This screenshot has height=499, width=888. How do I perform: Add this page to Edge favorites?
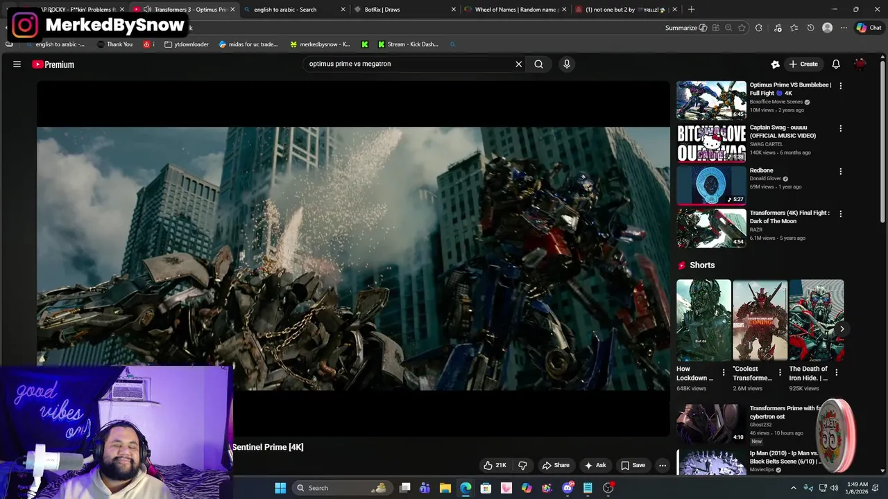[742, 28]
